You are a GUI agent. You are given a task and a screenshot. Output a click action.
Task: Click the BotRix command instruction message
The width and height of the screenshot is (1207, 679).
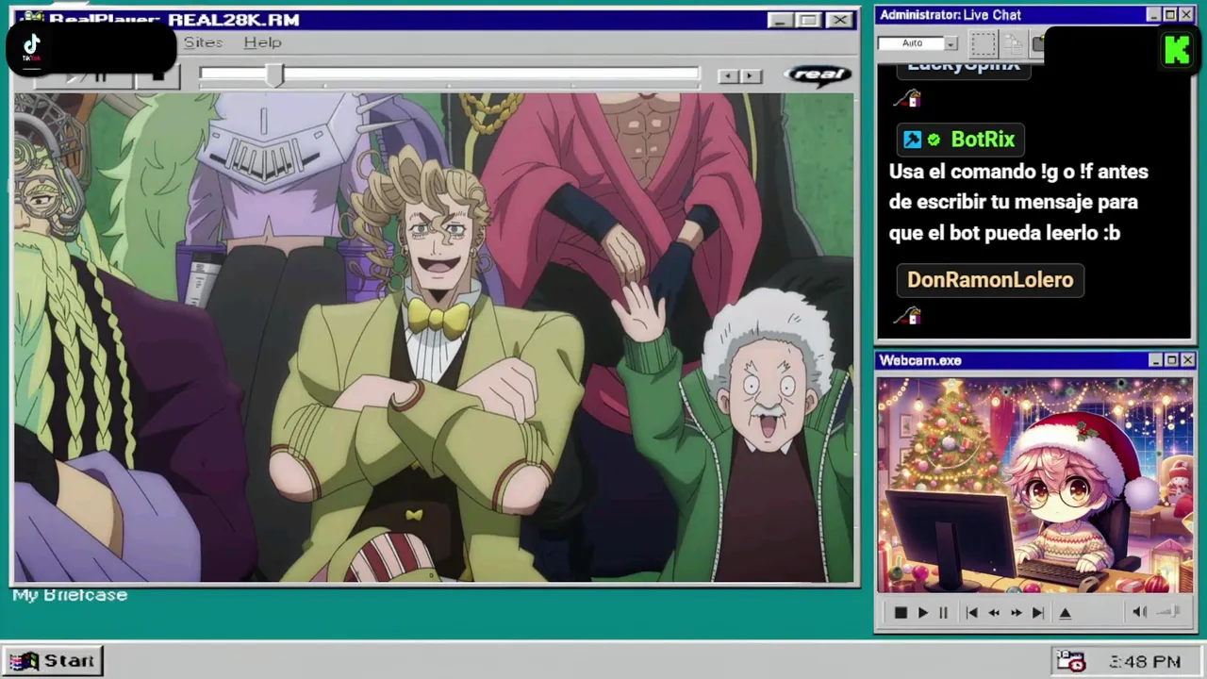tap(1018, 202)
